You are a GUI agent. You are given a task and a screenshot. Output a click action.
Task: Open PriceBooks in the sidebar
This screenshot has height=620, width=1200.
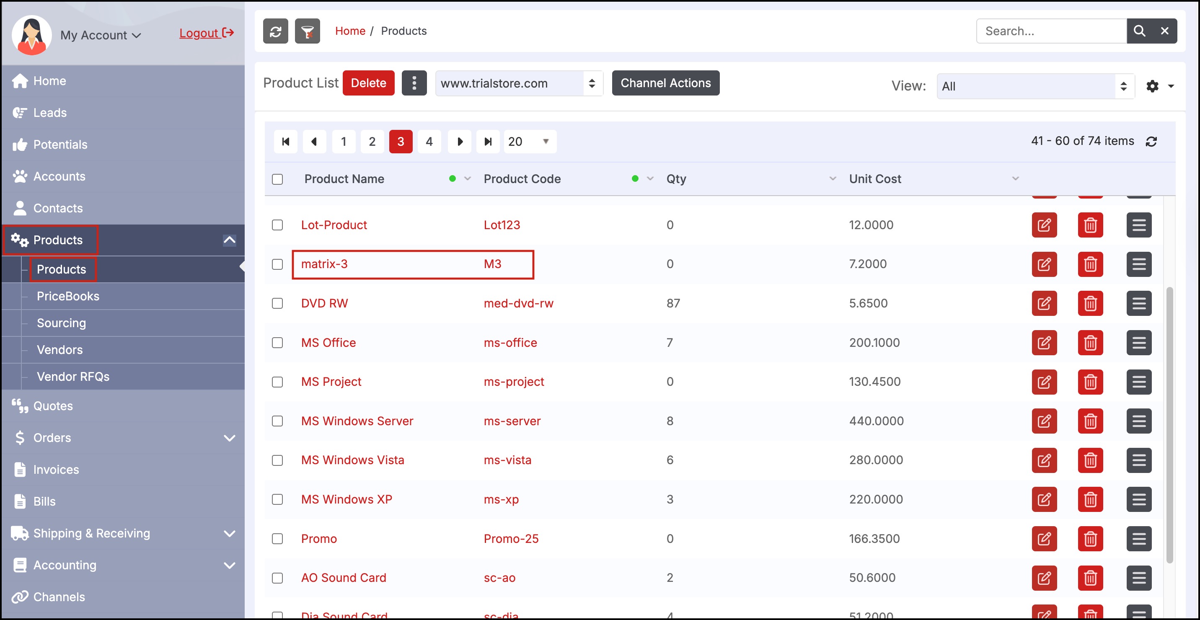[x=68, y=296]
